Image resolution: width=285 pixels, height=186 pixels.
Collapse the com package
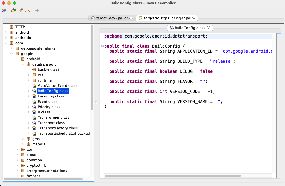[x=6, y=43]
